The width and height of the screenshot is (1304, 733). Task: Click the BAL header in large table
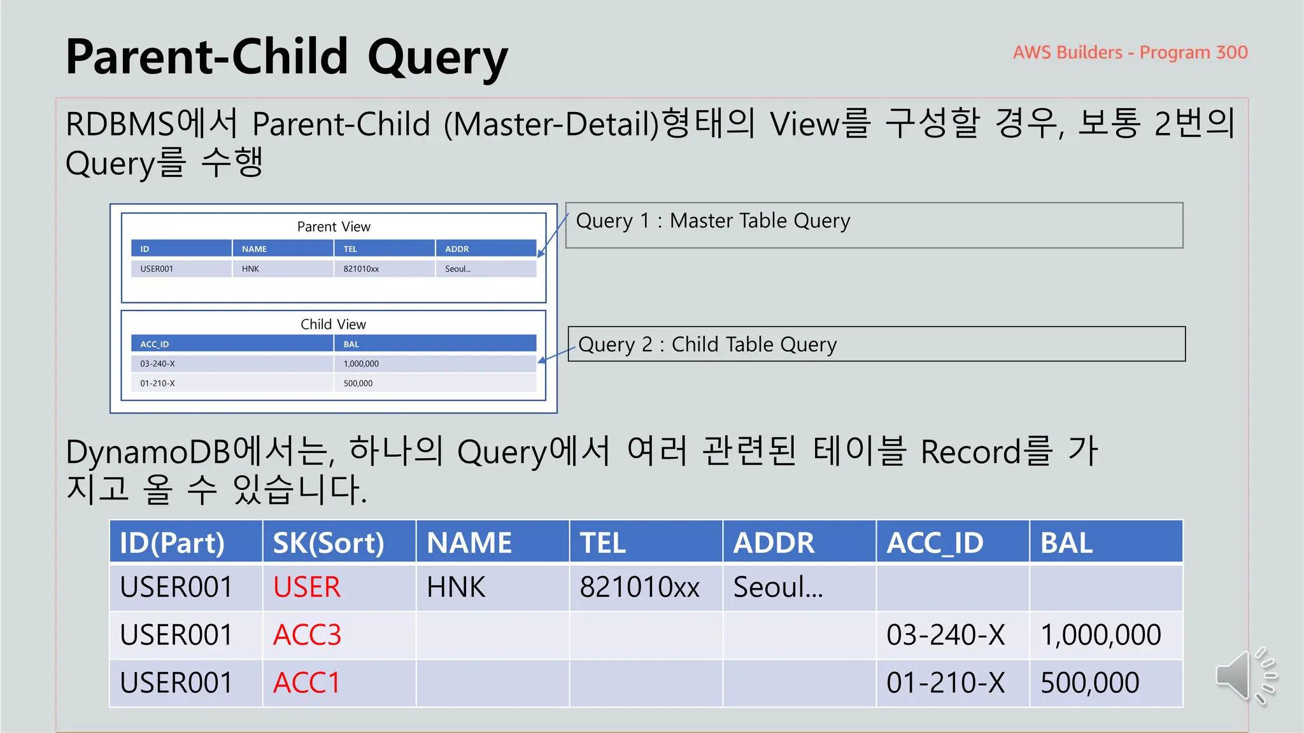click(x=1107, y=542)
